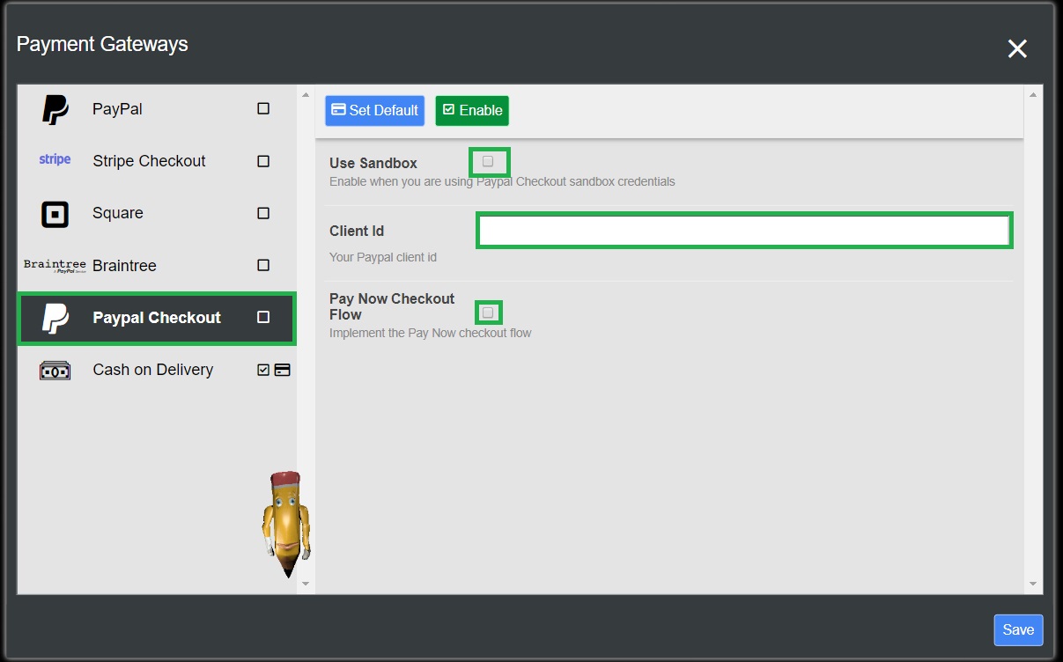This screenshot has height=662, width=1063.
Task: Enable the Use Sandbox checkbox
Action: point(489,162)
